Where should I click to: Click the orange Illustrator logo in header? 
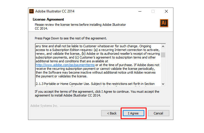point(164,23)
